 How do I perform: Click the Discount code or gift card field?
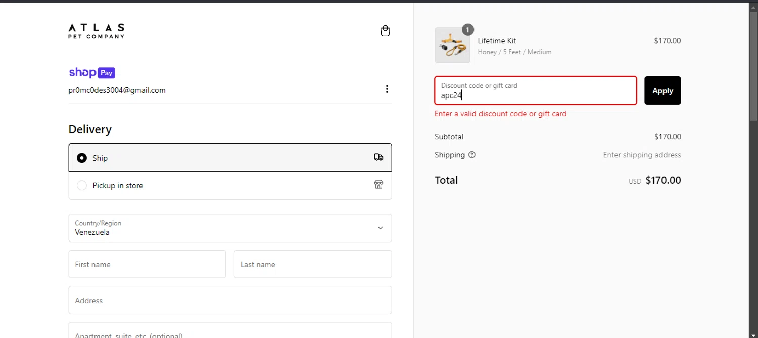536,90
